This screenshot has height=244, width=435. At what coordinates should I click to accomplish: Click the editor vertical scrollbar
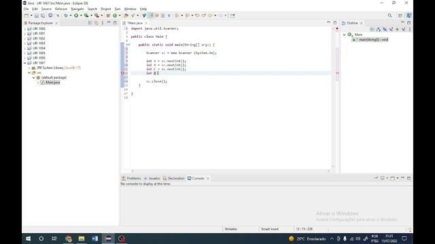pos(333,97)
